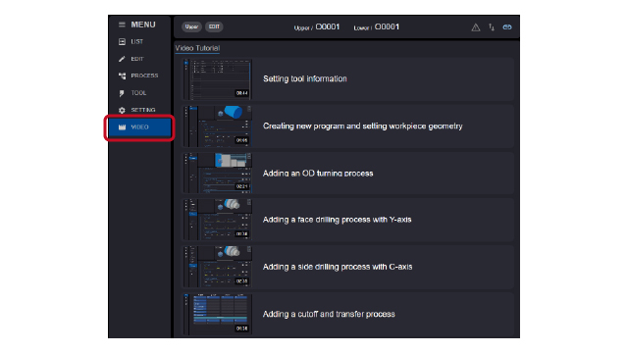Play face drilling with Y-axis thumbnail
628x353 pixels.
218,220
